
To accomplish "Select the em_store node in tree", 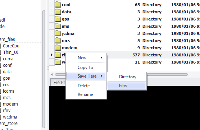I will tap(9, 124).
